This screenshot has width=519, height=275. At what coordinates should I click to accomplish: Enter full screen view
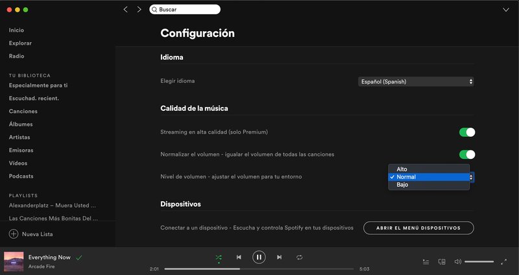504,262
